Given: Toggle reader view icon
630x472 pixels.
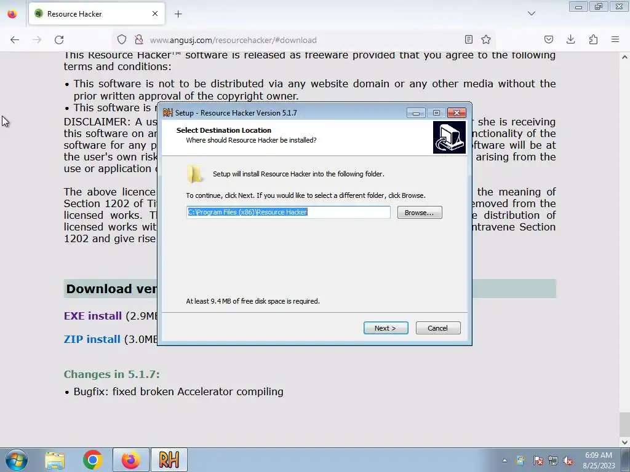Looking at the screenshot, I should (468, 39).
